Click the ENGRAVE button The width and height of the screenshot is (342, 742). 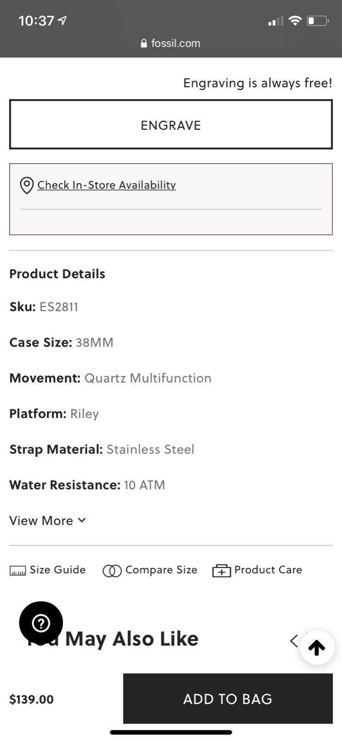point(171,124)
